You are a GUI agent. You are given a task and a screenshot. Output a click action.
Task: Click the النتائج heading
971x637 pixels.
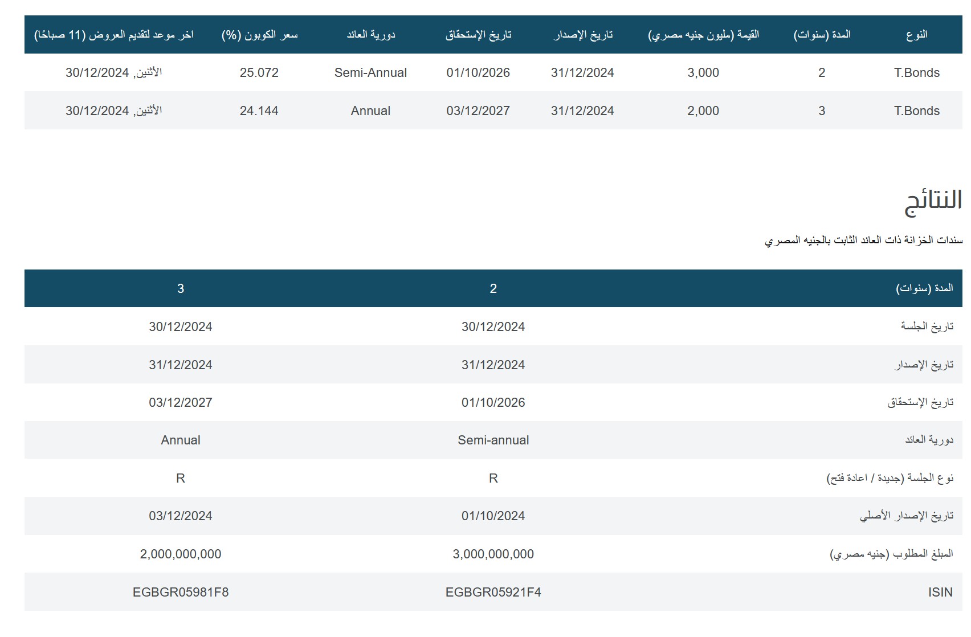(x=933, y=202)
